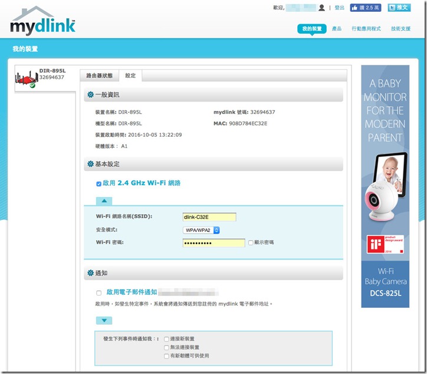Open the 安全模式 WPA/WPA2 dropdown
Image resolution: width=427 pixels, height=374 pixels.
[x=201, y=230]
